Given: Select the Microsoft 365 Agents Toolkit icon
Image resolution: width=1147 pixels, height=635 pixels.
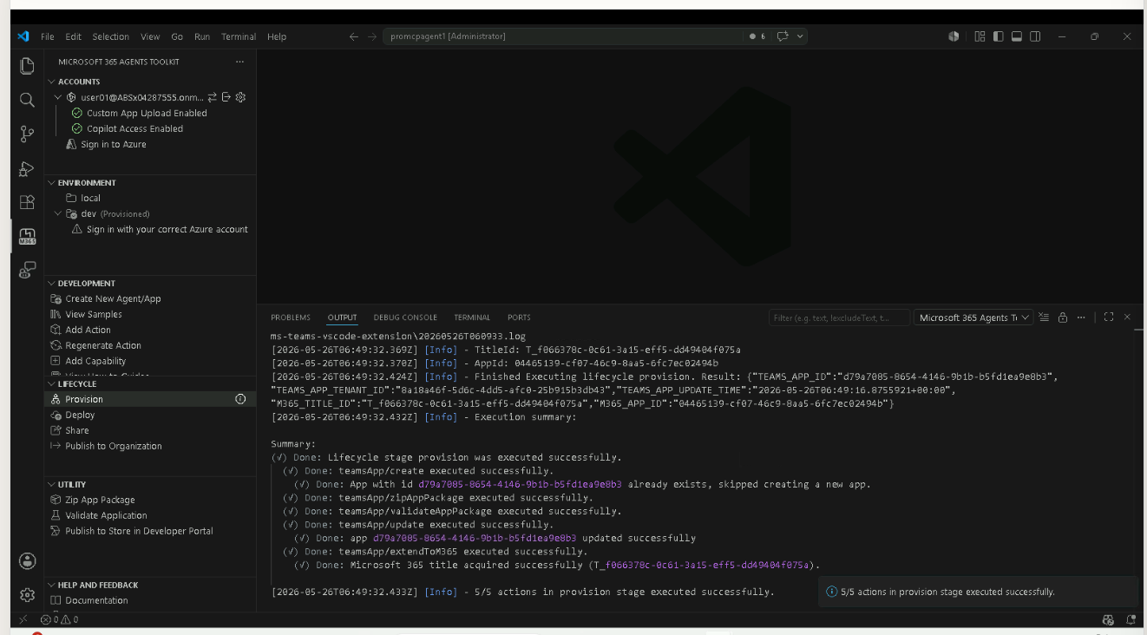Looking at the screenshot, I should [27, 237].
